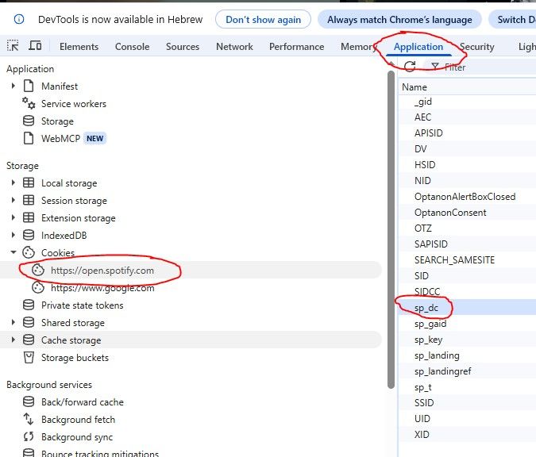Click the Local storage table icon
This screenshot has height=457, width=536.
[x=29, y=183]
